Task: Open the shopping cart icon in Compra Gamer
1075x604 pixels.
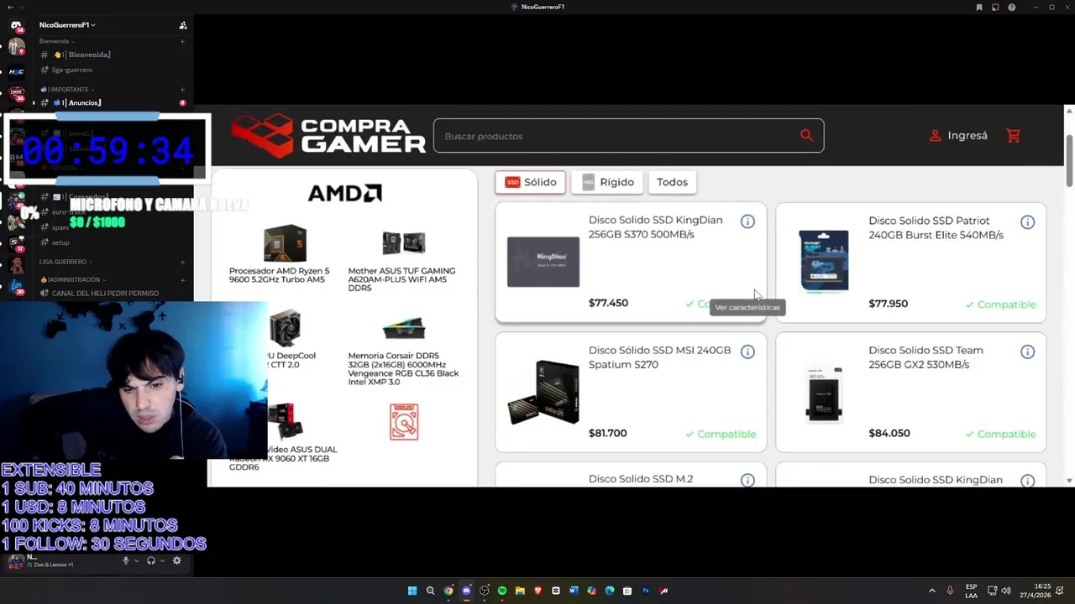Action: 1013,136
